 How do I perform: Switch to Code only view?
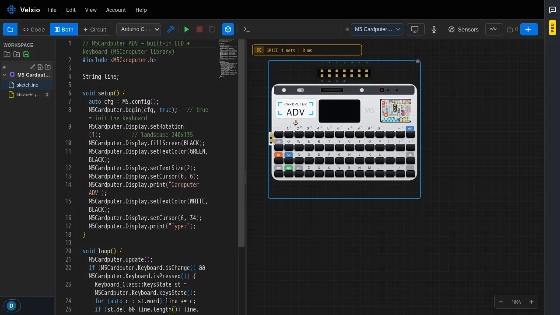(x=34, y=29)
